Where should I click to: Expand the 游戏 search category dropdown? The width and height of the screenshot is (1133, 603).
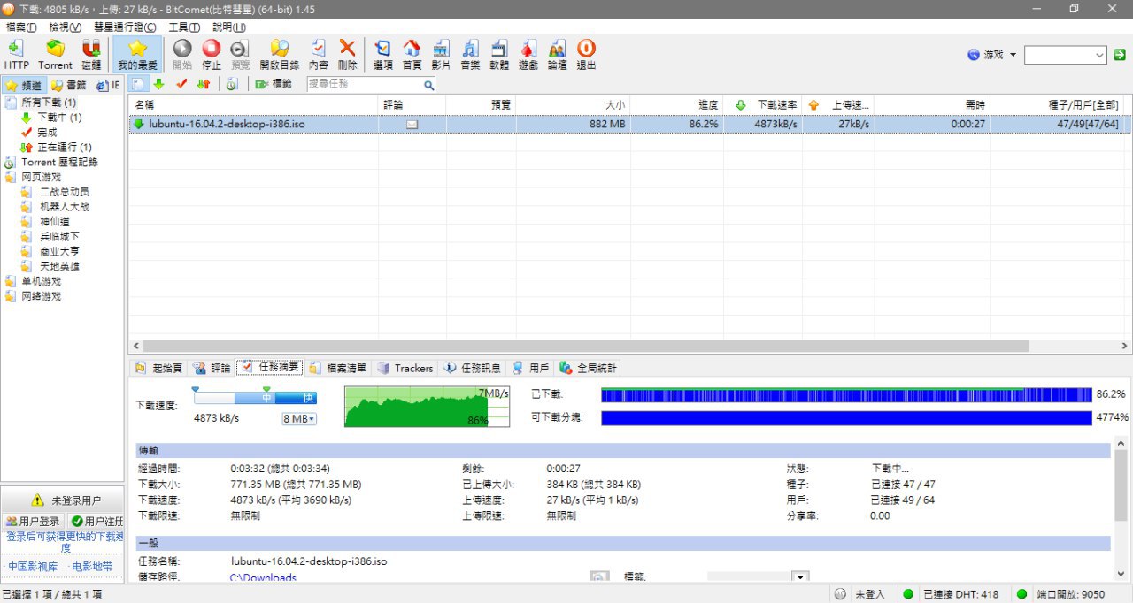992,55
